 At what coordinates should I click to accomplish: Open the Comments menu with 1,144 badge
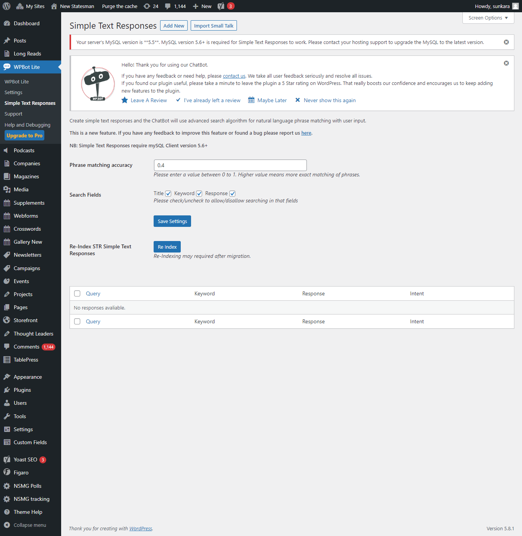click(31, 347)
